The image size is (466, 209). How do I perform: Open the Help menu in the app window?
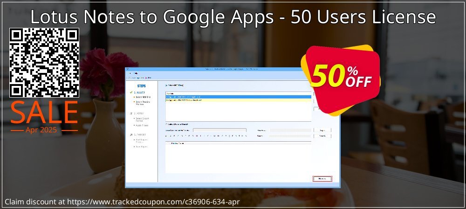[136, 73]
